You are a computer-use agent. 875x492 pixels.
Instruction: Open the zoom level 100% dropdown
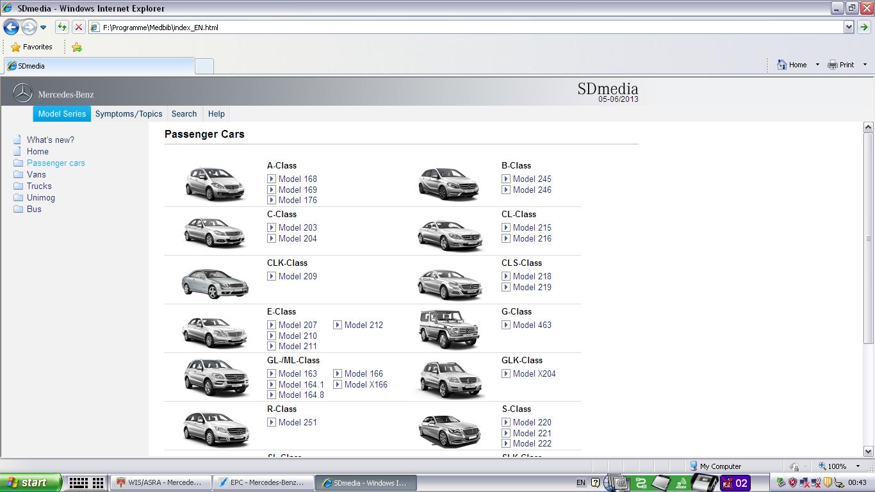(x=858, y=466)
